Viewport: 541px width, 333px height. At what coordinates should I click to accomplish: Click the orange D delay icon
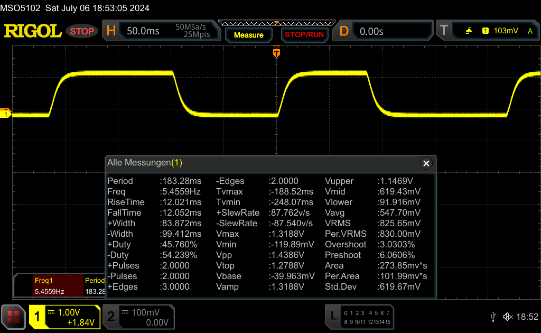(x=344, y=31)
